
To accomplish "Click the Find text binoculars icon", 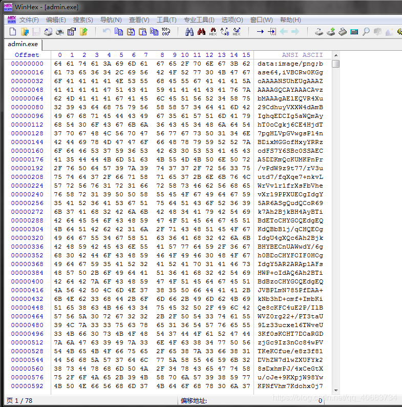I will (189, 32).
